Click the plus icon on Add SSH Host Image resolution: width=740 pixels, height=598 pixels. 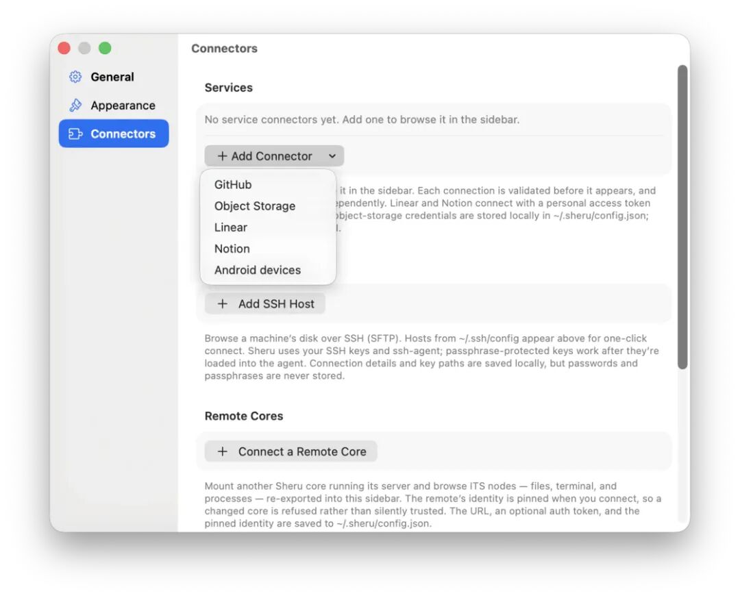coord(222,304)
